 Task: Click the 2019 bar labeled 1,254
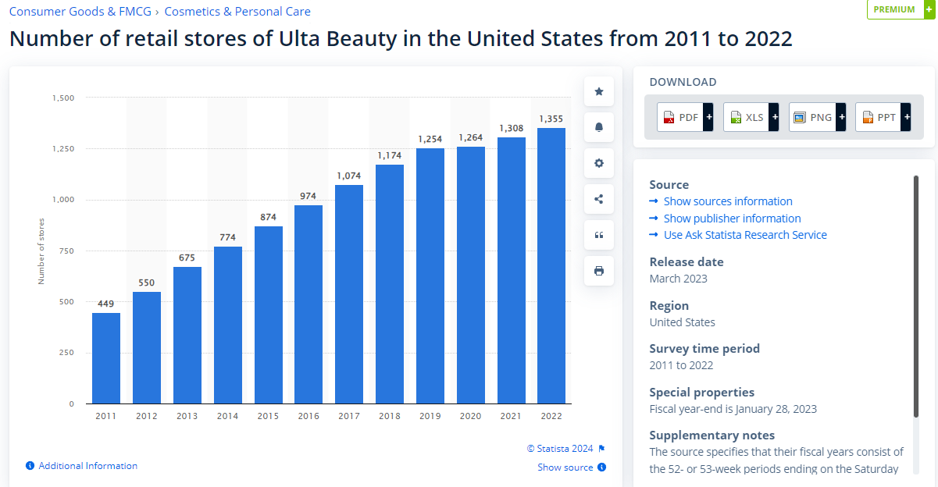430,275
